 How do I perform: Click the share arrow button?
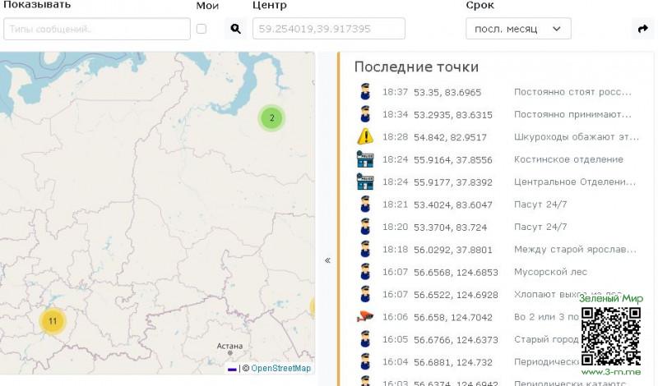tap(642, 29)
